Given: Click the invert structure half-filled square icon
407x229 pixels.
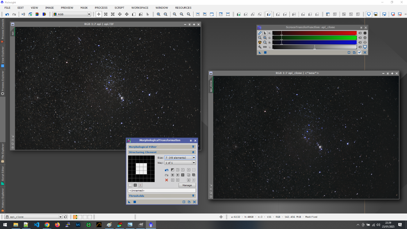Looking at the screenshot, I should (173, 170).
